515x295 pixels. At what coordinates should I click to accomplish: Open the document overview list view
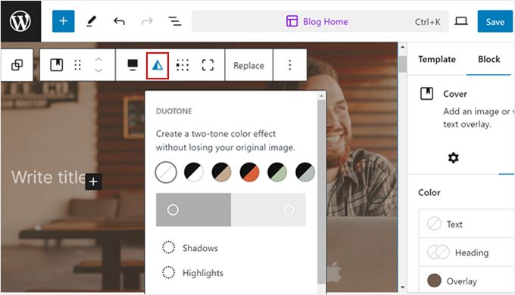[x=175, y=21]
